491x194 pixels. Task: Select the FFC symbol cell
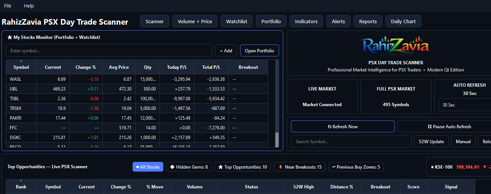pos(21,127)
